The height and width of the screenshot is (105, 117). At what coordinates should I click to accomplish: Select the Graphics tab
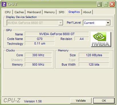point(74,12)
